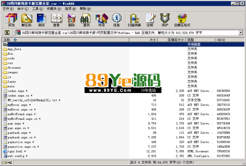Open the 查看 (View) toolbar icon

point(56,20)
